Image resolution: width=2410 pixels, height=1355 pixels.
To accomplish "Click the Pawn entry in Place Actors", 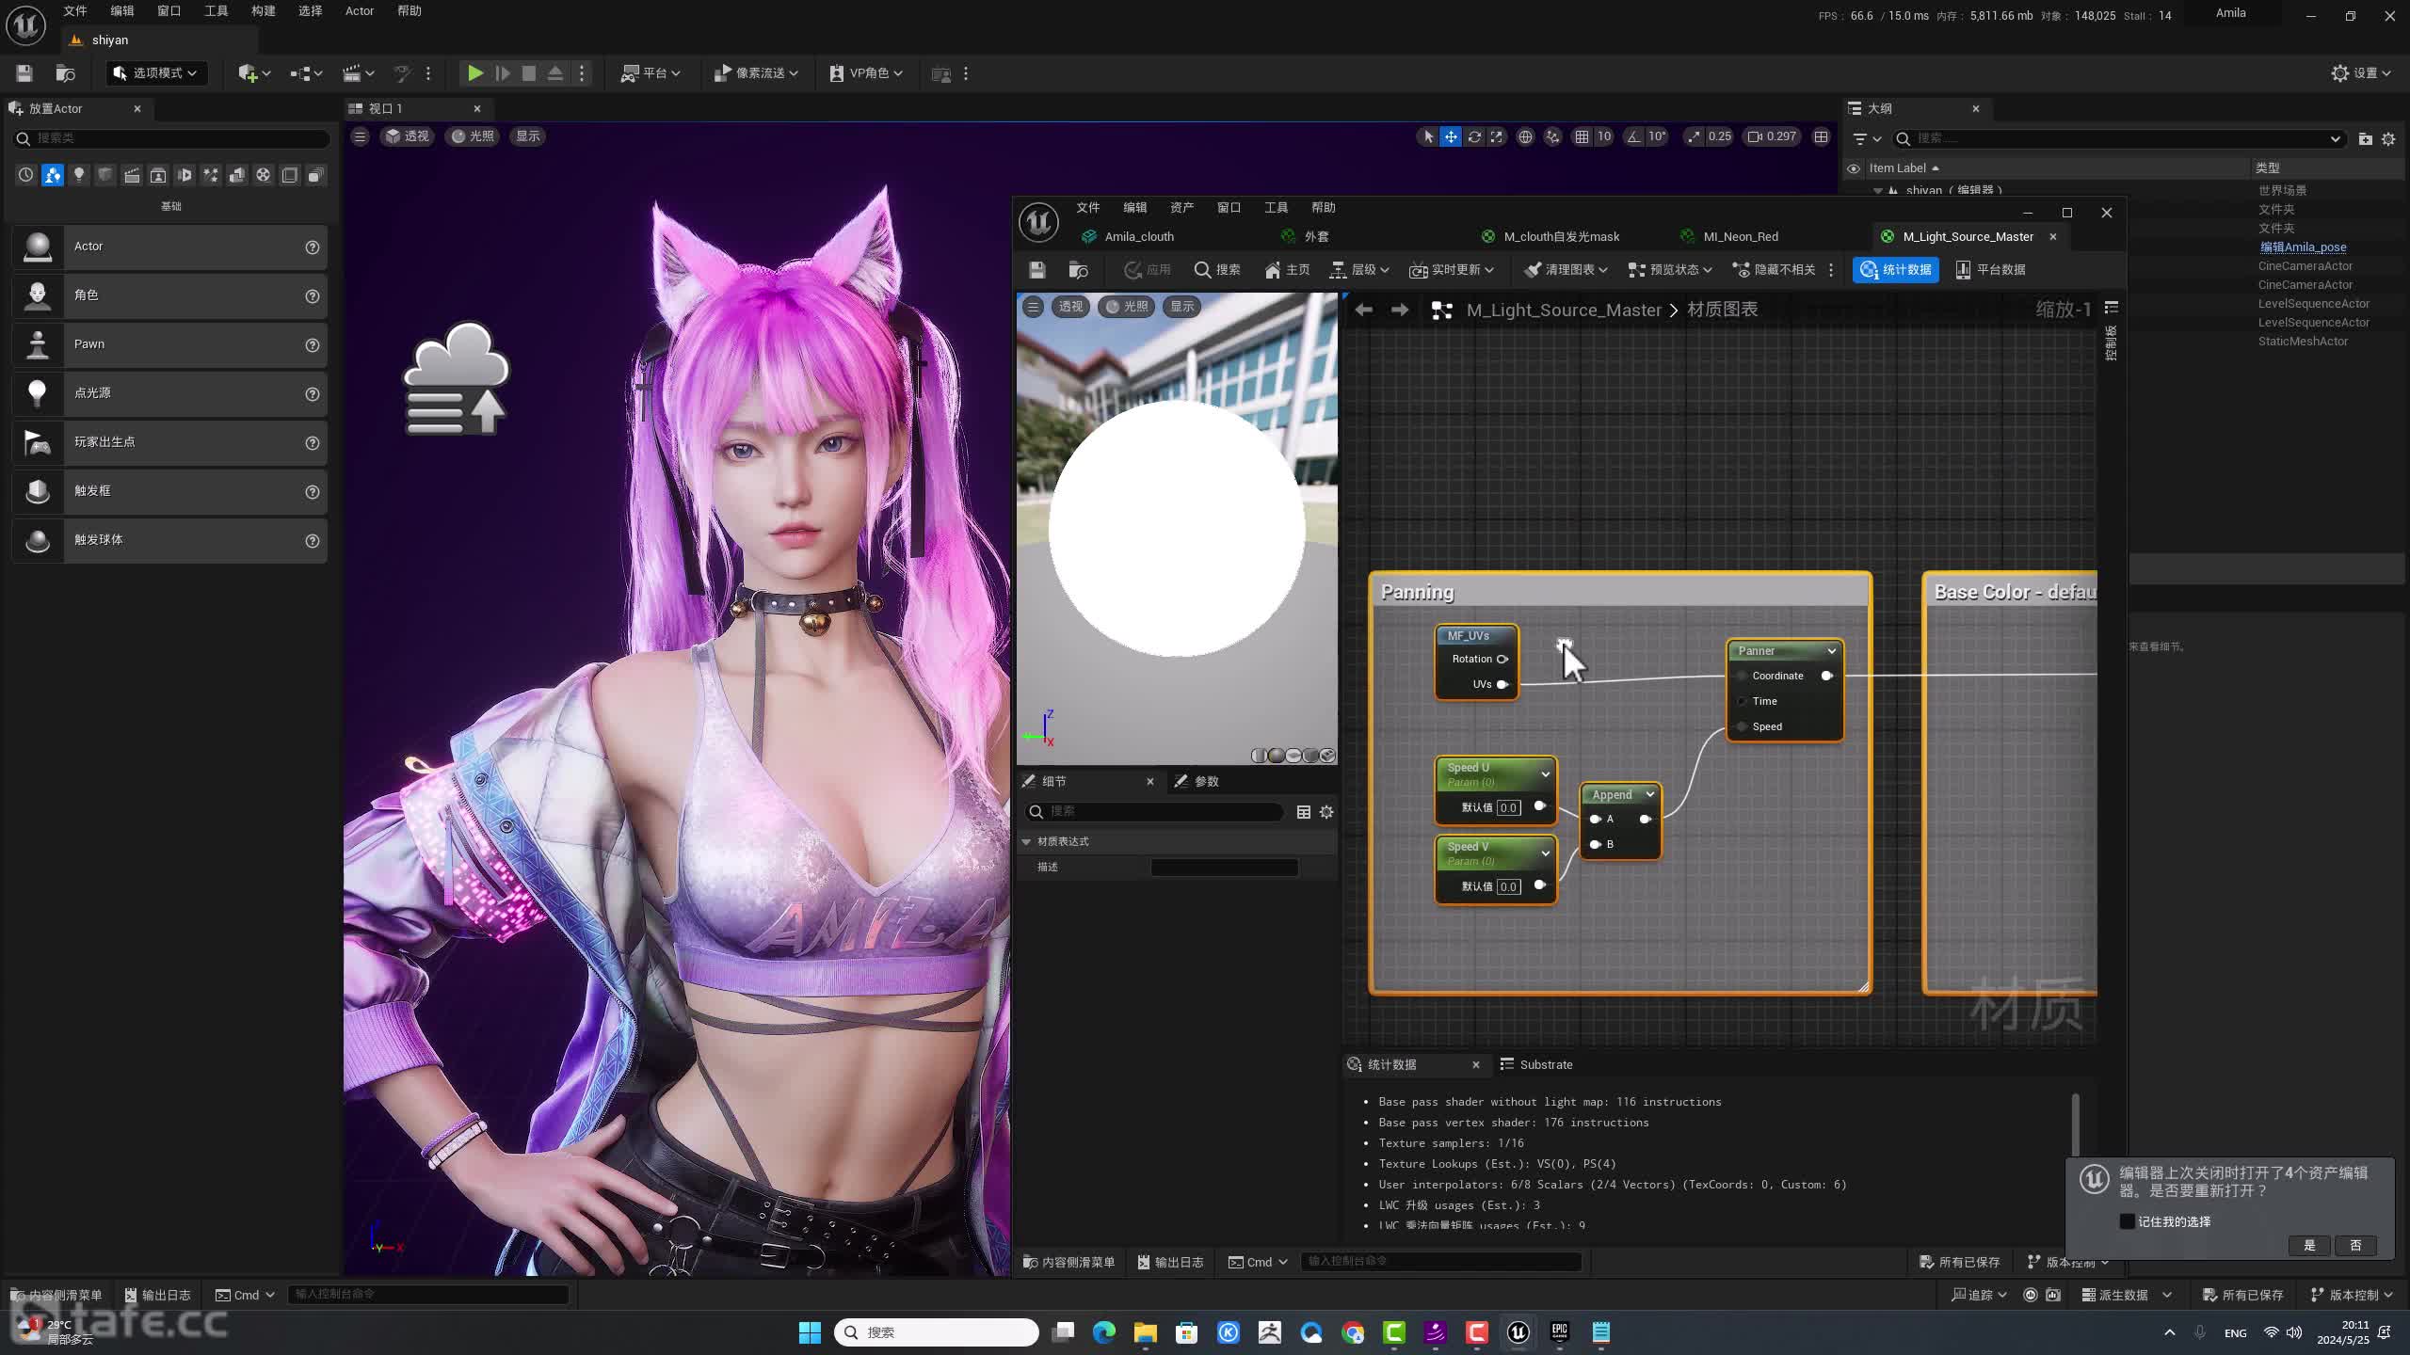I will [169, 344].
